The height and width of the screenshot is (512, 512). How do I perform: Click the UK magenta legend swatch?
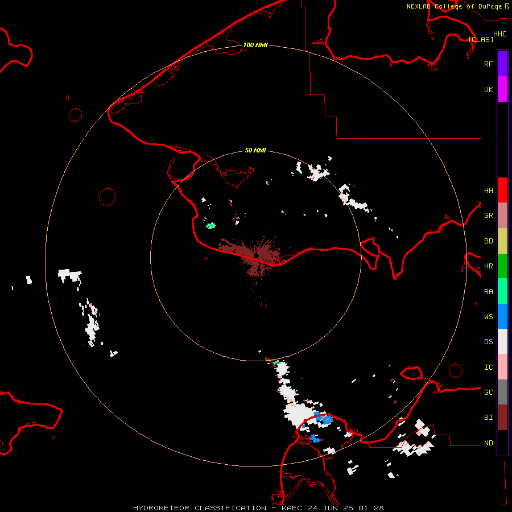(x=502, y=89)
